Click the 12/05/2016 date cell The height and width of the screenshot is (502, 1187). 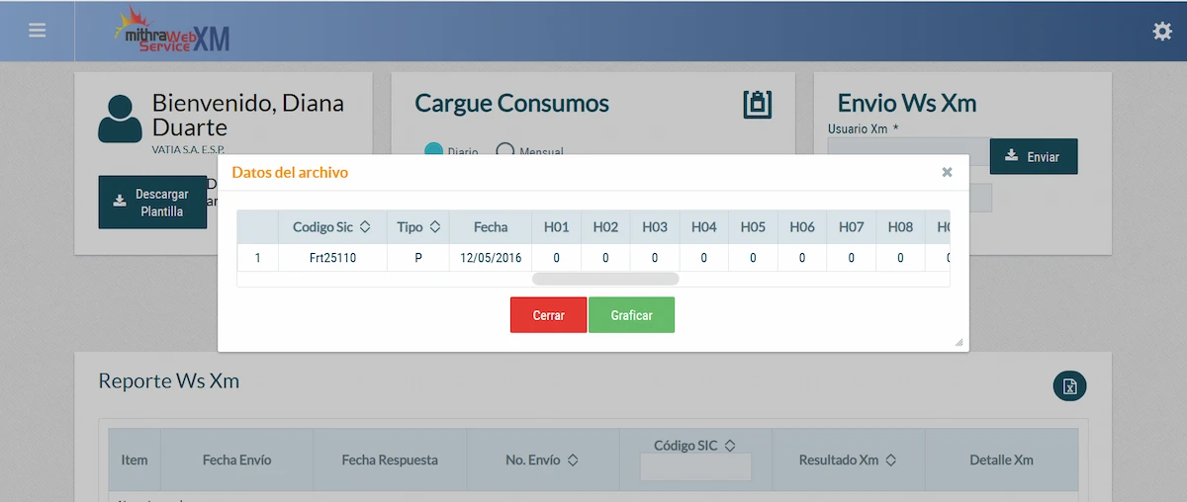[491, 258]
